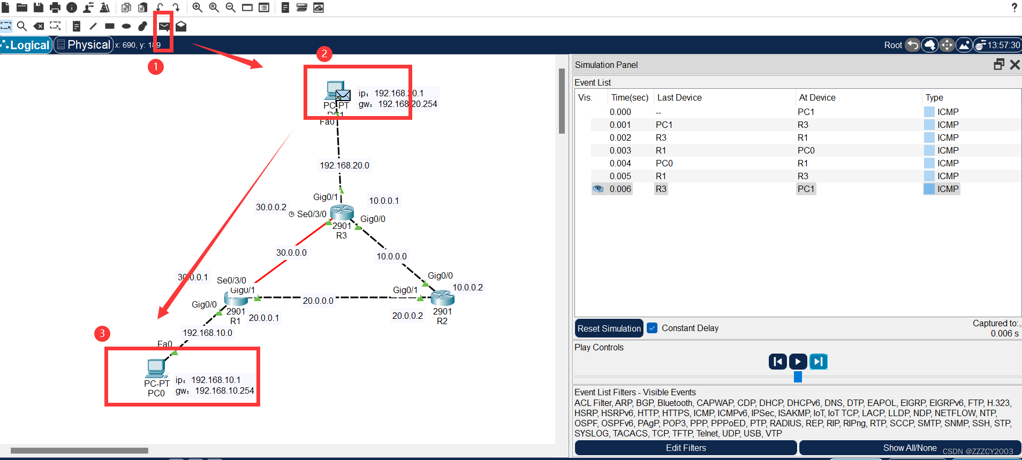Screen dimensions: 1022x460
Task: Click the Undo arrow in toolbar
Action: pyautogui.click(x=160, y=7)
